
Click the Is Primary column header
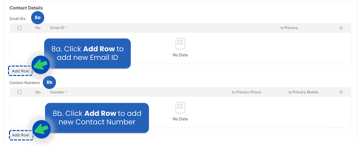tap(289, 28)
